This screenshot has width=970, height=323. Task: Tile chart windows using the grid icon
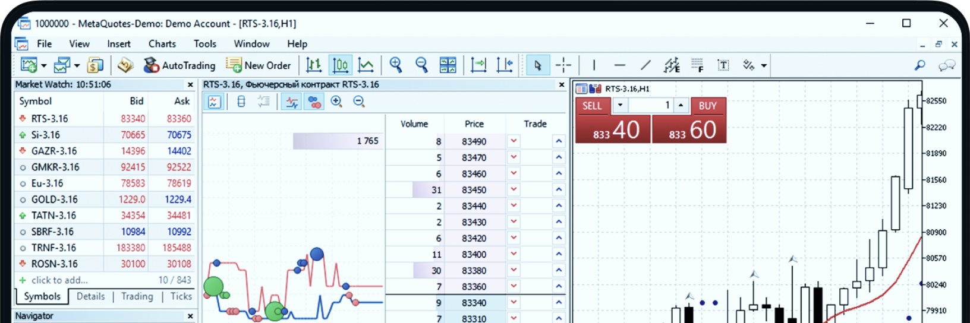(x=448, y=65)
